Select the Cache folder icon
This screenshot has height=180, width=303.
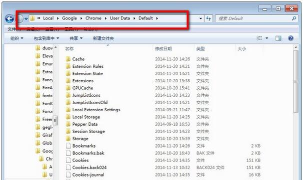pyautogui.click(x=68, y=59)
